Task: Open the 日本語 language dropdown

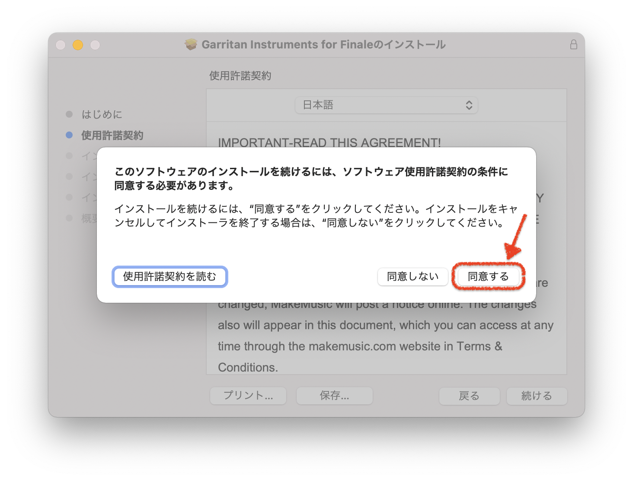Action: tap(387, 105)
